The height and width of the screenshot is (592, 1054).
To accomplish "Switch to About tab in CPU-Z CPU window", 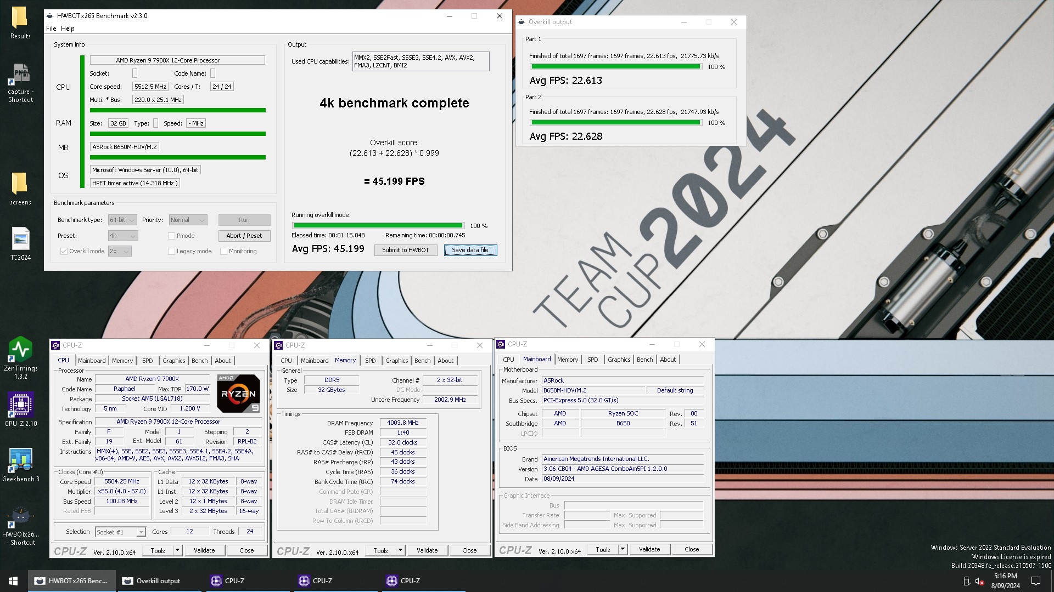I will [223, 361].
